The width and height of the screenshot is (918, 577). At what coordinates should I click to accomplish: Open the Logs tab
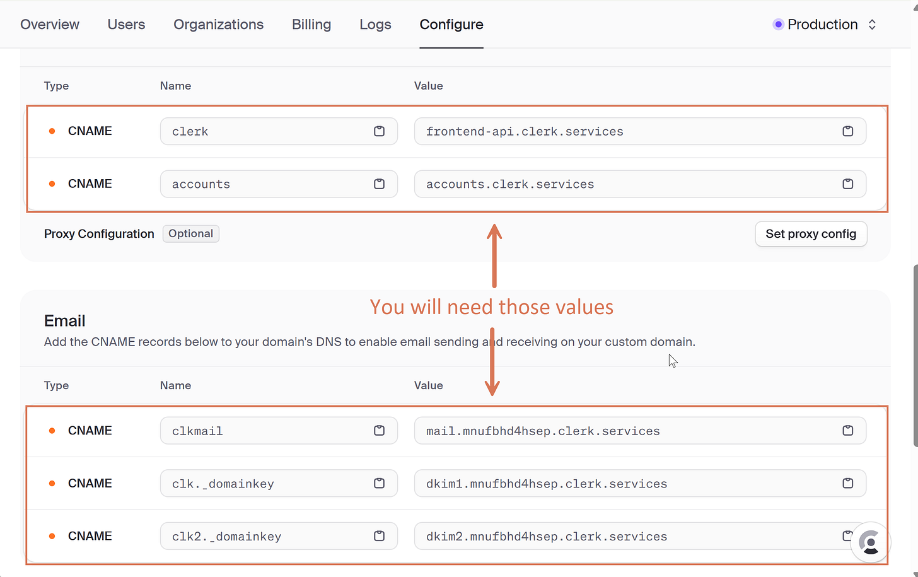click(x=375, y=25)
